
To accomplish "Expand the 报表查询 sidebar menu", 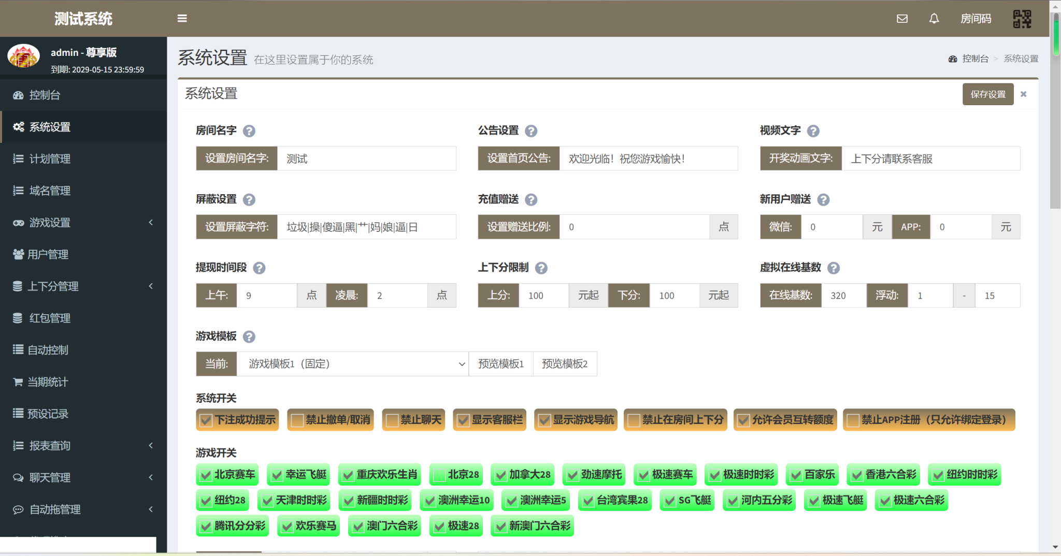I will [x=83, y=446].
